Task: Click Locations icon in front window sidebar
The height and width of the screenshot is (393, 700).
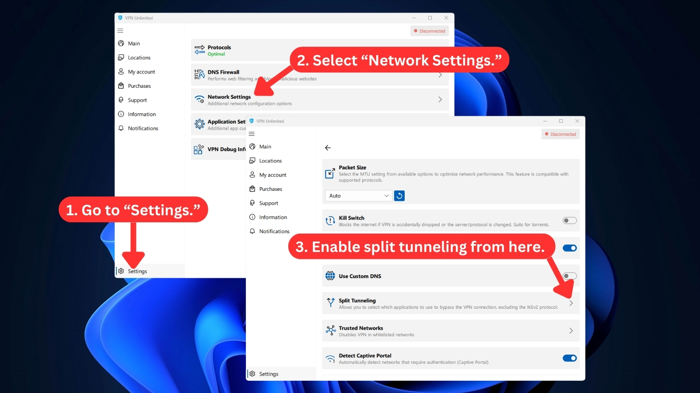Action: (252, 161)
